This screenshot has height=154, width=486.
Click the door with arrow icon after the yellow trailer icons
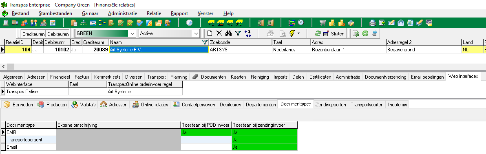coord(261,23)
